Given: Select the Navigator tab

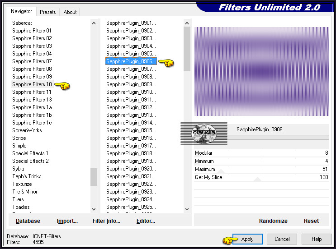Looking at the screenshot, I should (21, 11).
